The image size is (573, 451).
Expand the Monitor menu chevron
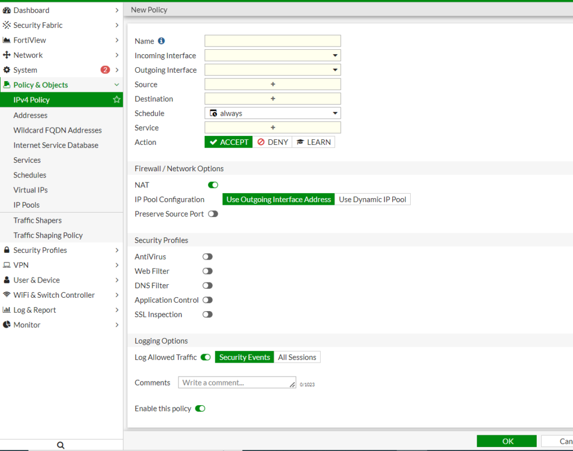coord(117,325)
